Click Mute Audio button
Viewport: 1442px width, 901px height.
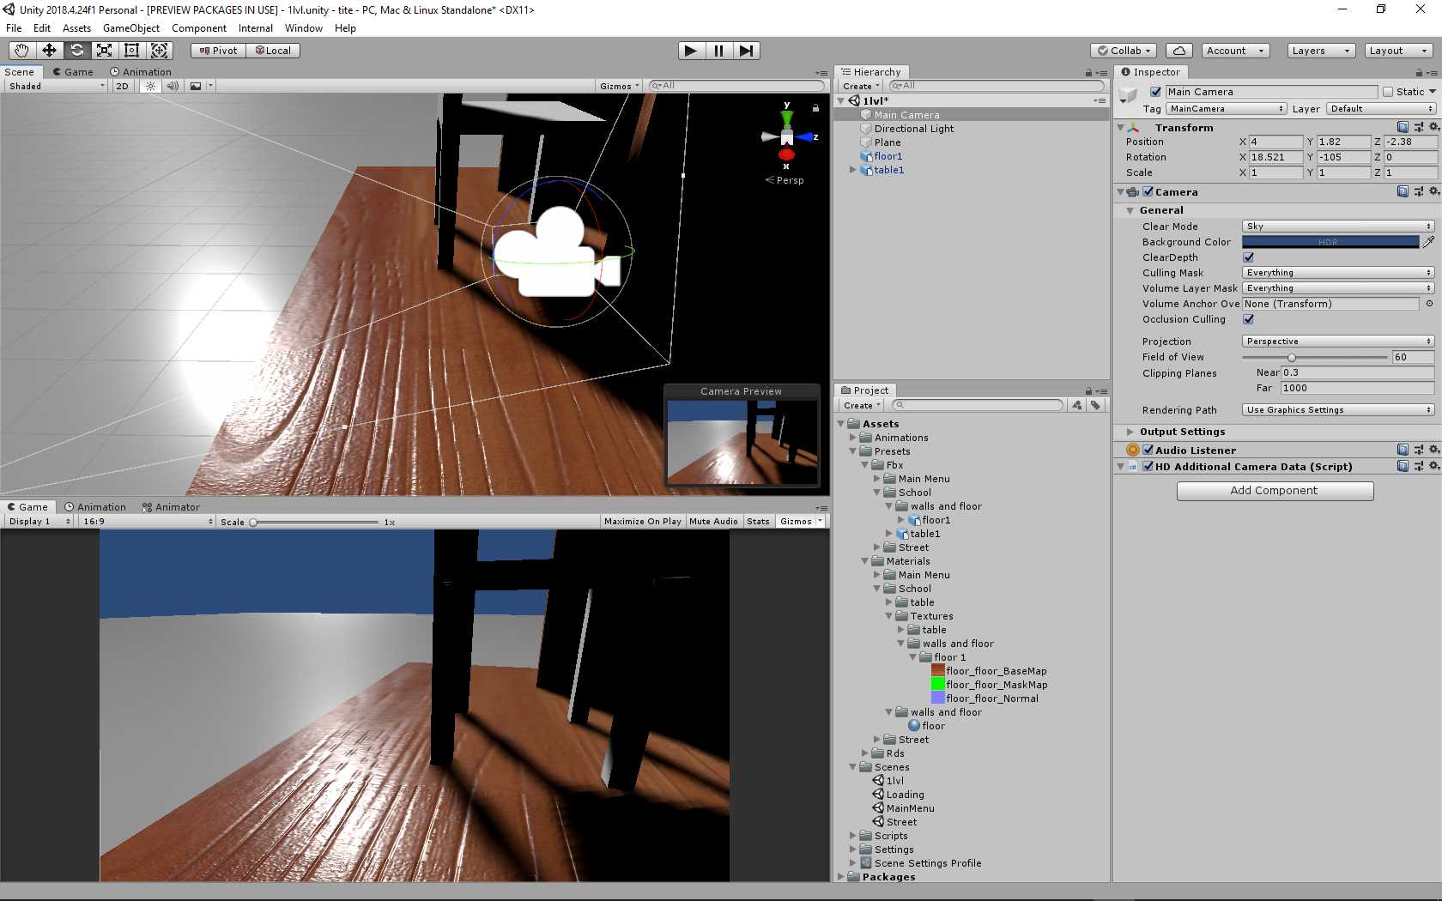pyautogui.click(x=713, y=522)
